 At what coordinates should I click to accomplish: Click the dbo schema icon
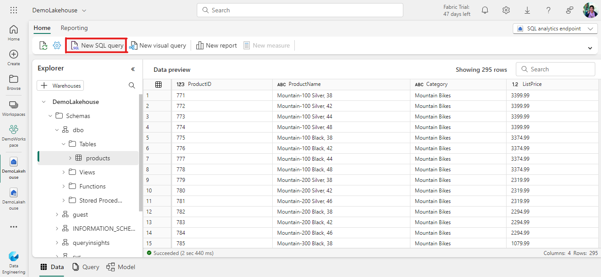click(x=65, y=130)
